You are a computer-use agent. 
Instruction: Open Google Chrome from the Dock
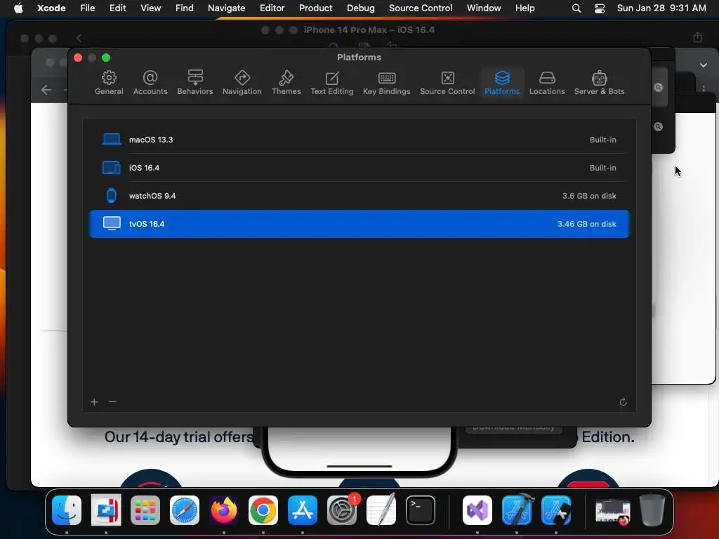pyautogui.click(x=263, y=510)
